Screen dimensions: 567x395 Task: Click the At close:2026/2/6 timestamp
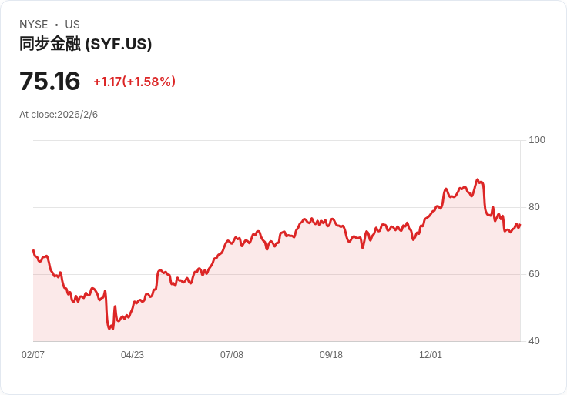pyautogui.click(x=59, y=115)
